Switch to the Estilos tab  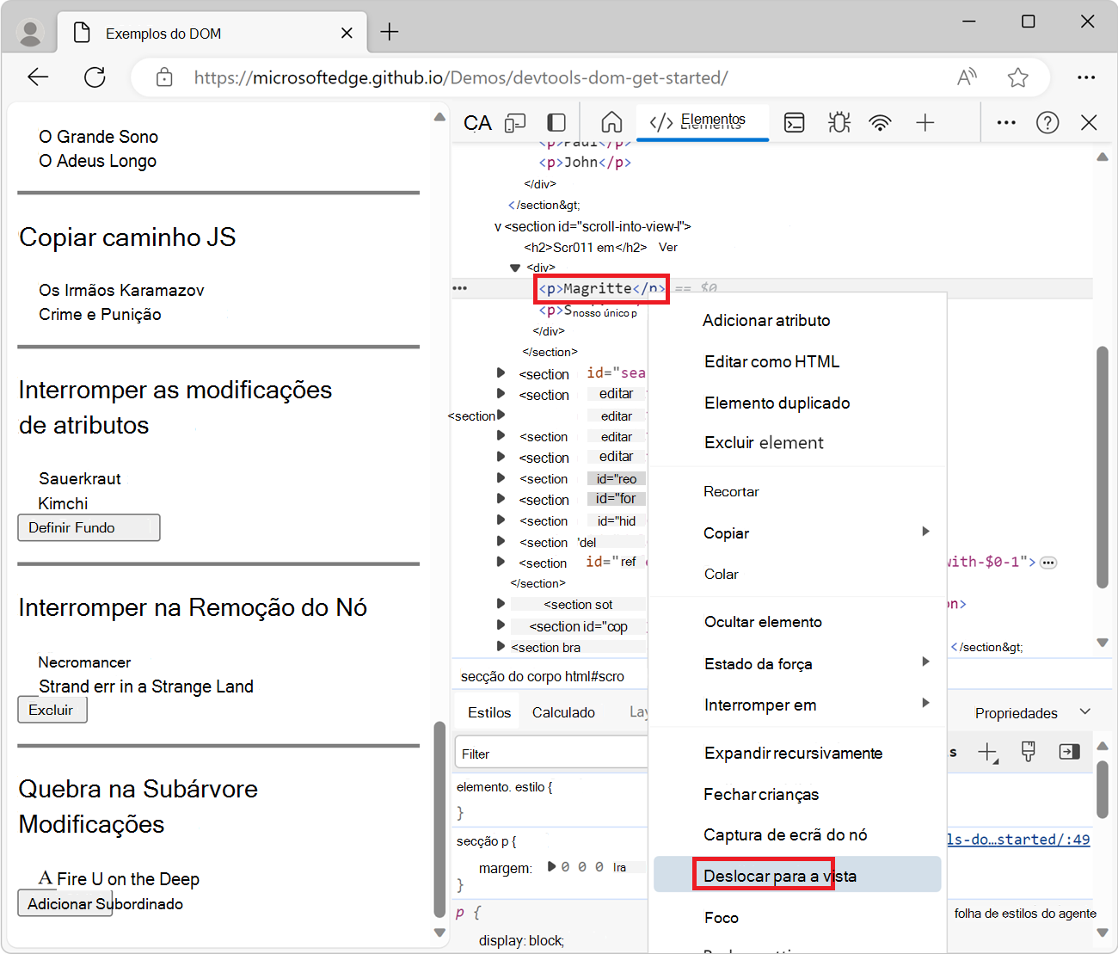489,712
